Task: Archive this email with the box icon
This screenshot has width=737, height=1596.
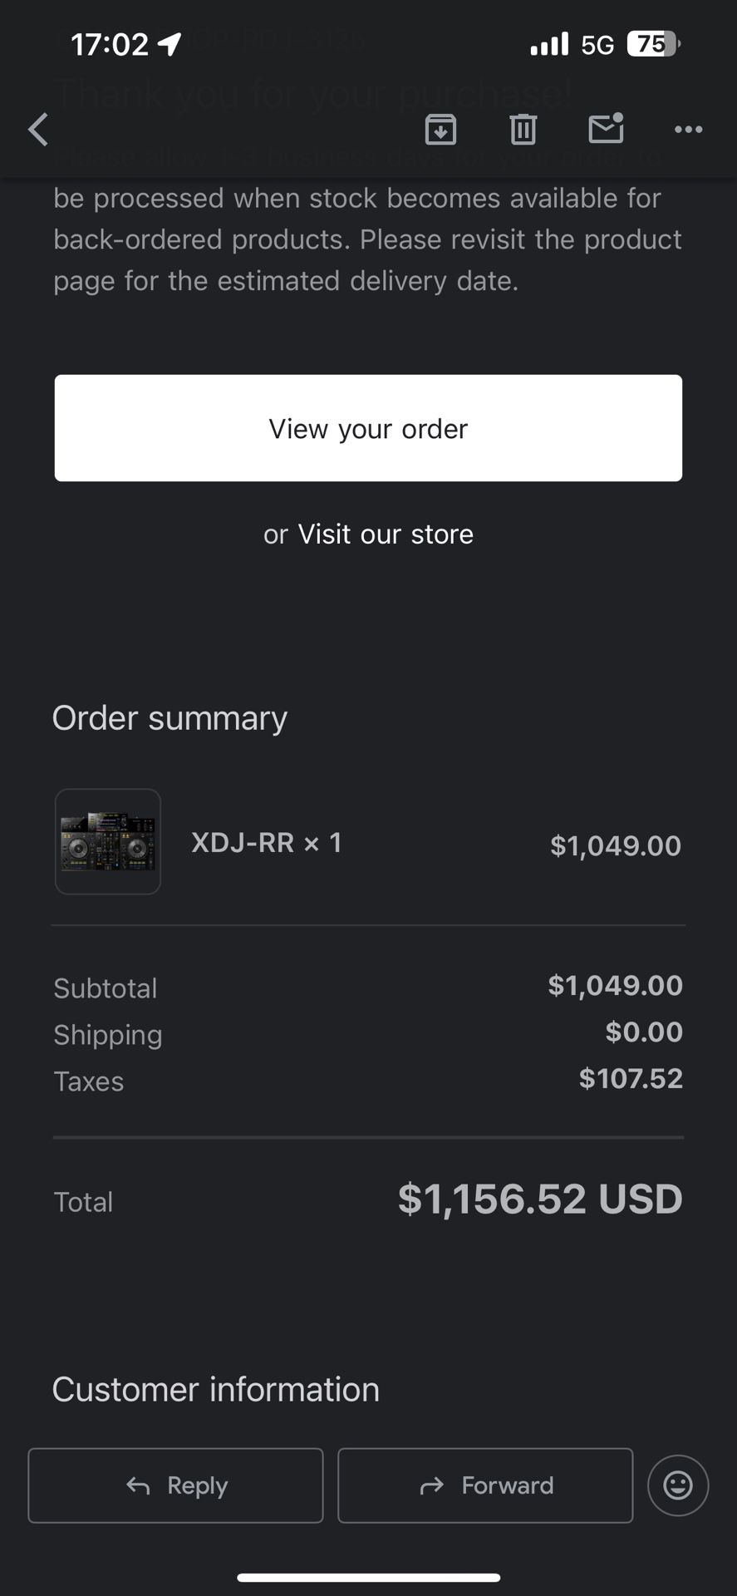Action: (440, 130)
